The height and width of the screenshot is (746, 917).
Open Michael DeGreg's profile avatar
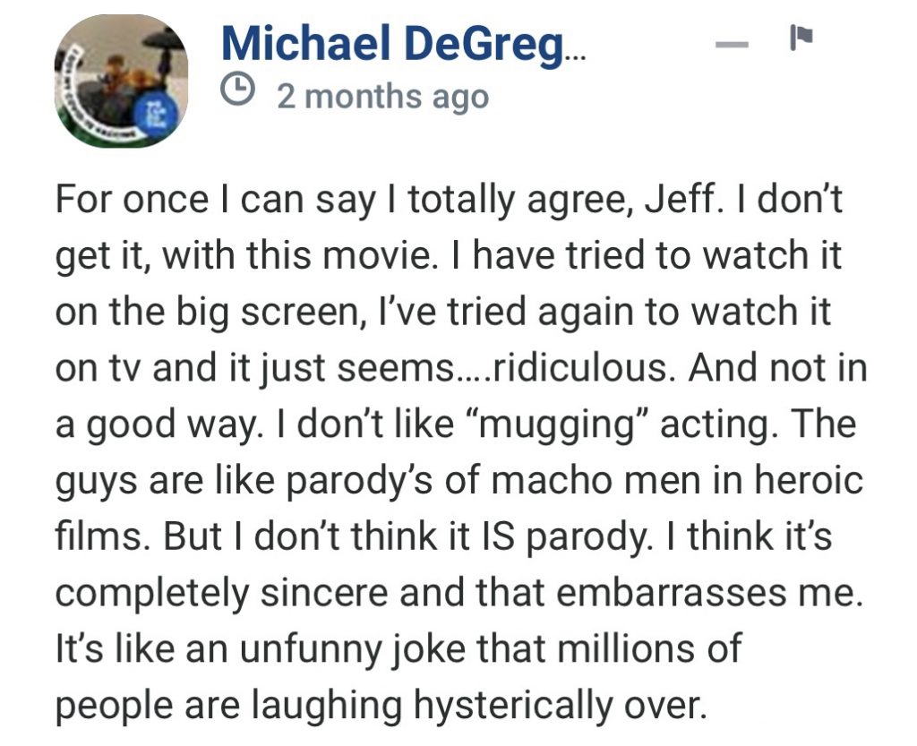pyautogui.click(x=122, y=81)
